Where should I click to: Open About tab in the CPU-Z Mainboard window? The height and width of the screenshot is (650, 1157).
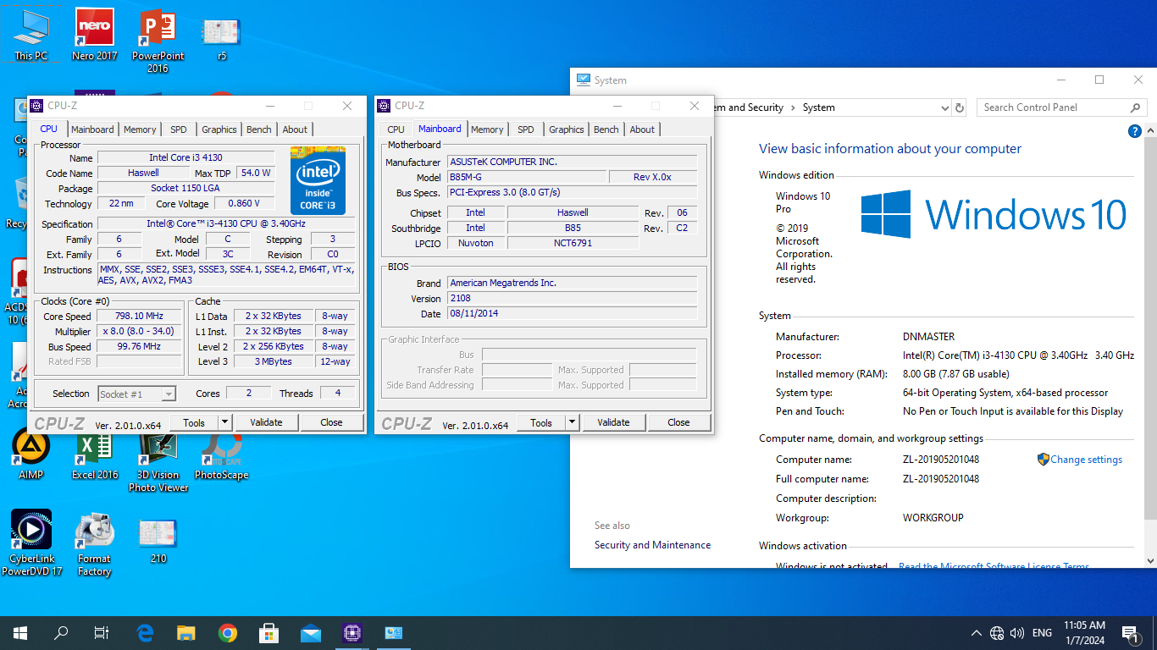pos(642,129)
